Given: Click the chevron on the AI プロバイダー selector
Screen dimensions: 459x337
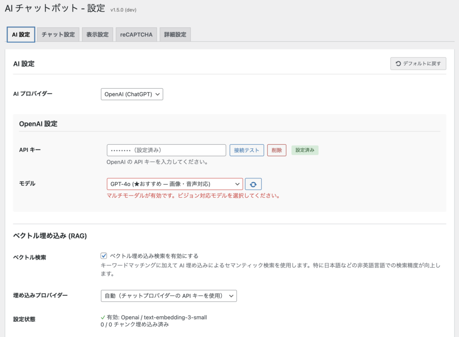Looking at the screenshot, I should pos(156,94).
